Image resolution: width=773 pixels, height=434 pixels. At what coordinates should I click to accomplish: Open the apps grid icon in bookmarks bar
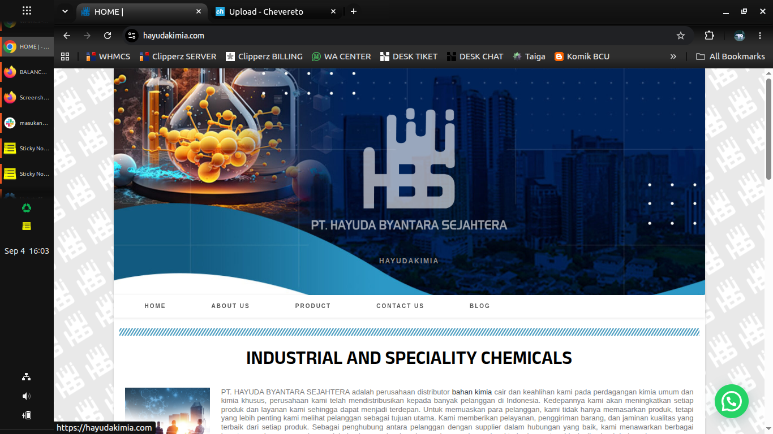(x=65, y=57)
